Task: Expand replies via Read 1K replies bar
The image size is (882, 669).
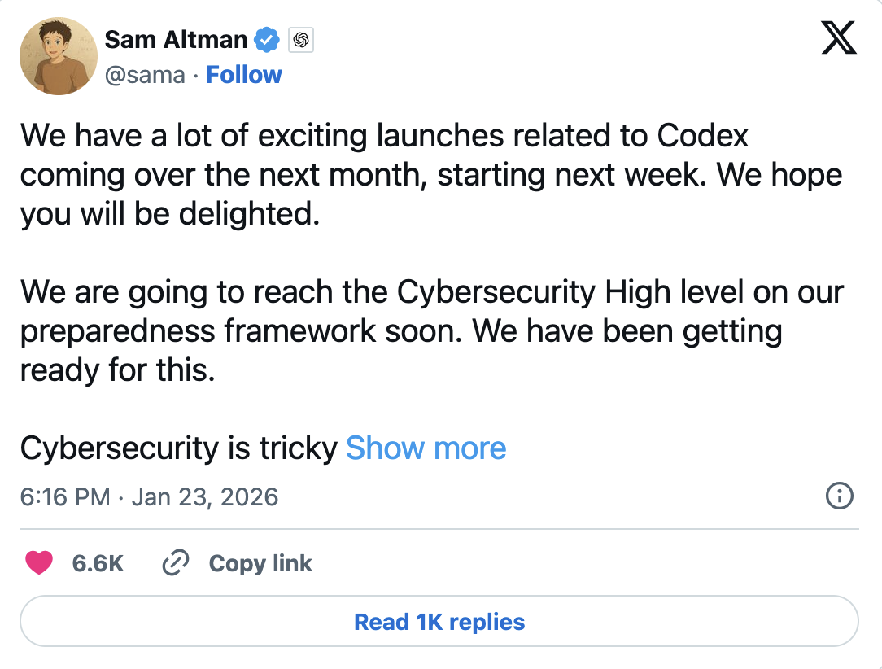Action: pos(439,621)
